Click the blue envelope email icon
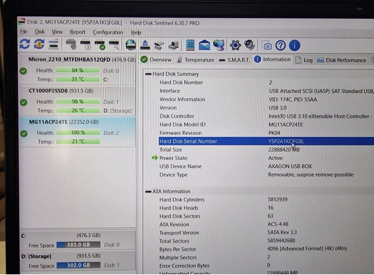The width and height of the screenshot is (374, 275). point(204,45)
